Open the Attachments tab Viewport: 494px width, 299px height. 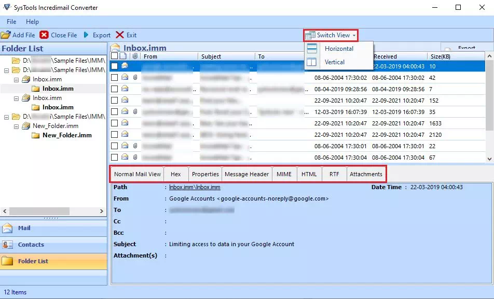[366, 174]
